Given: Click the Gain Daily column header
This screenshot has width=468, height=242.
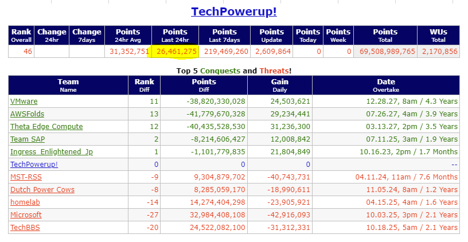Looking at the screenshot, I should click(x=280, y=85).
